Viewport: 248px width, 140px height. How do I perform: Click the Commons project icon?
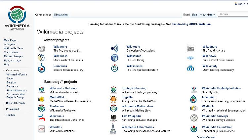coord(41,68)
